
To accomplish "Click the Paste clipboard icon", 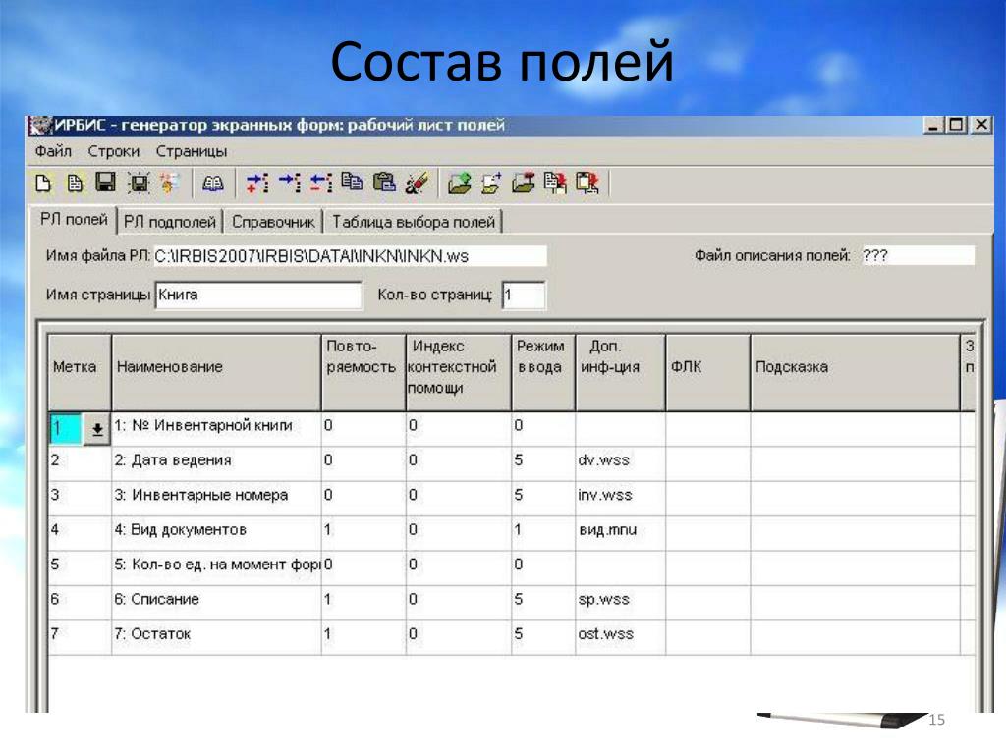I will (384, 184).
